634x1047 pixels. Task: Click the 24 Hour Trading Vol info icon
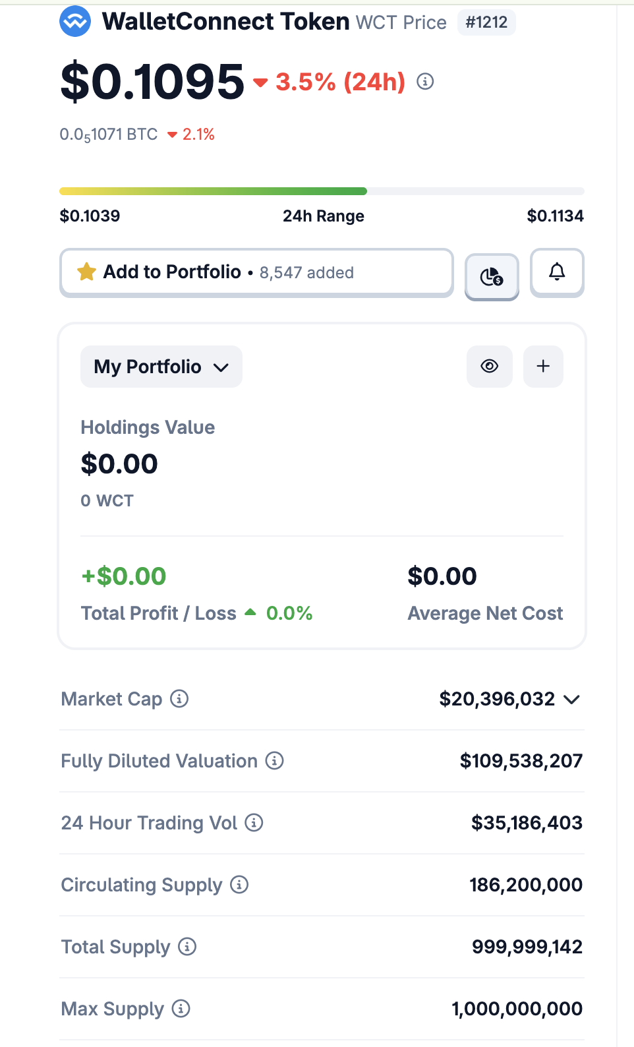coord(254,822)
